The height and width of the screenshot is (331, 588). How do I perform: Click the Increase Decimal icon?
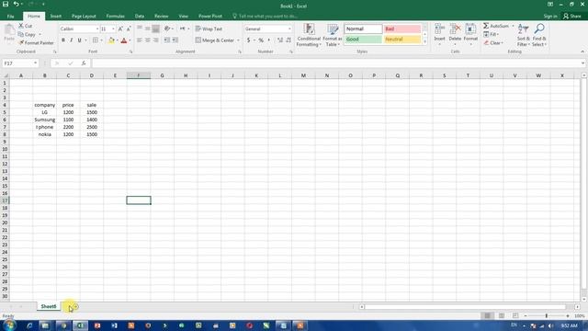click(x=280, y=40)
